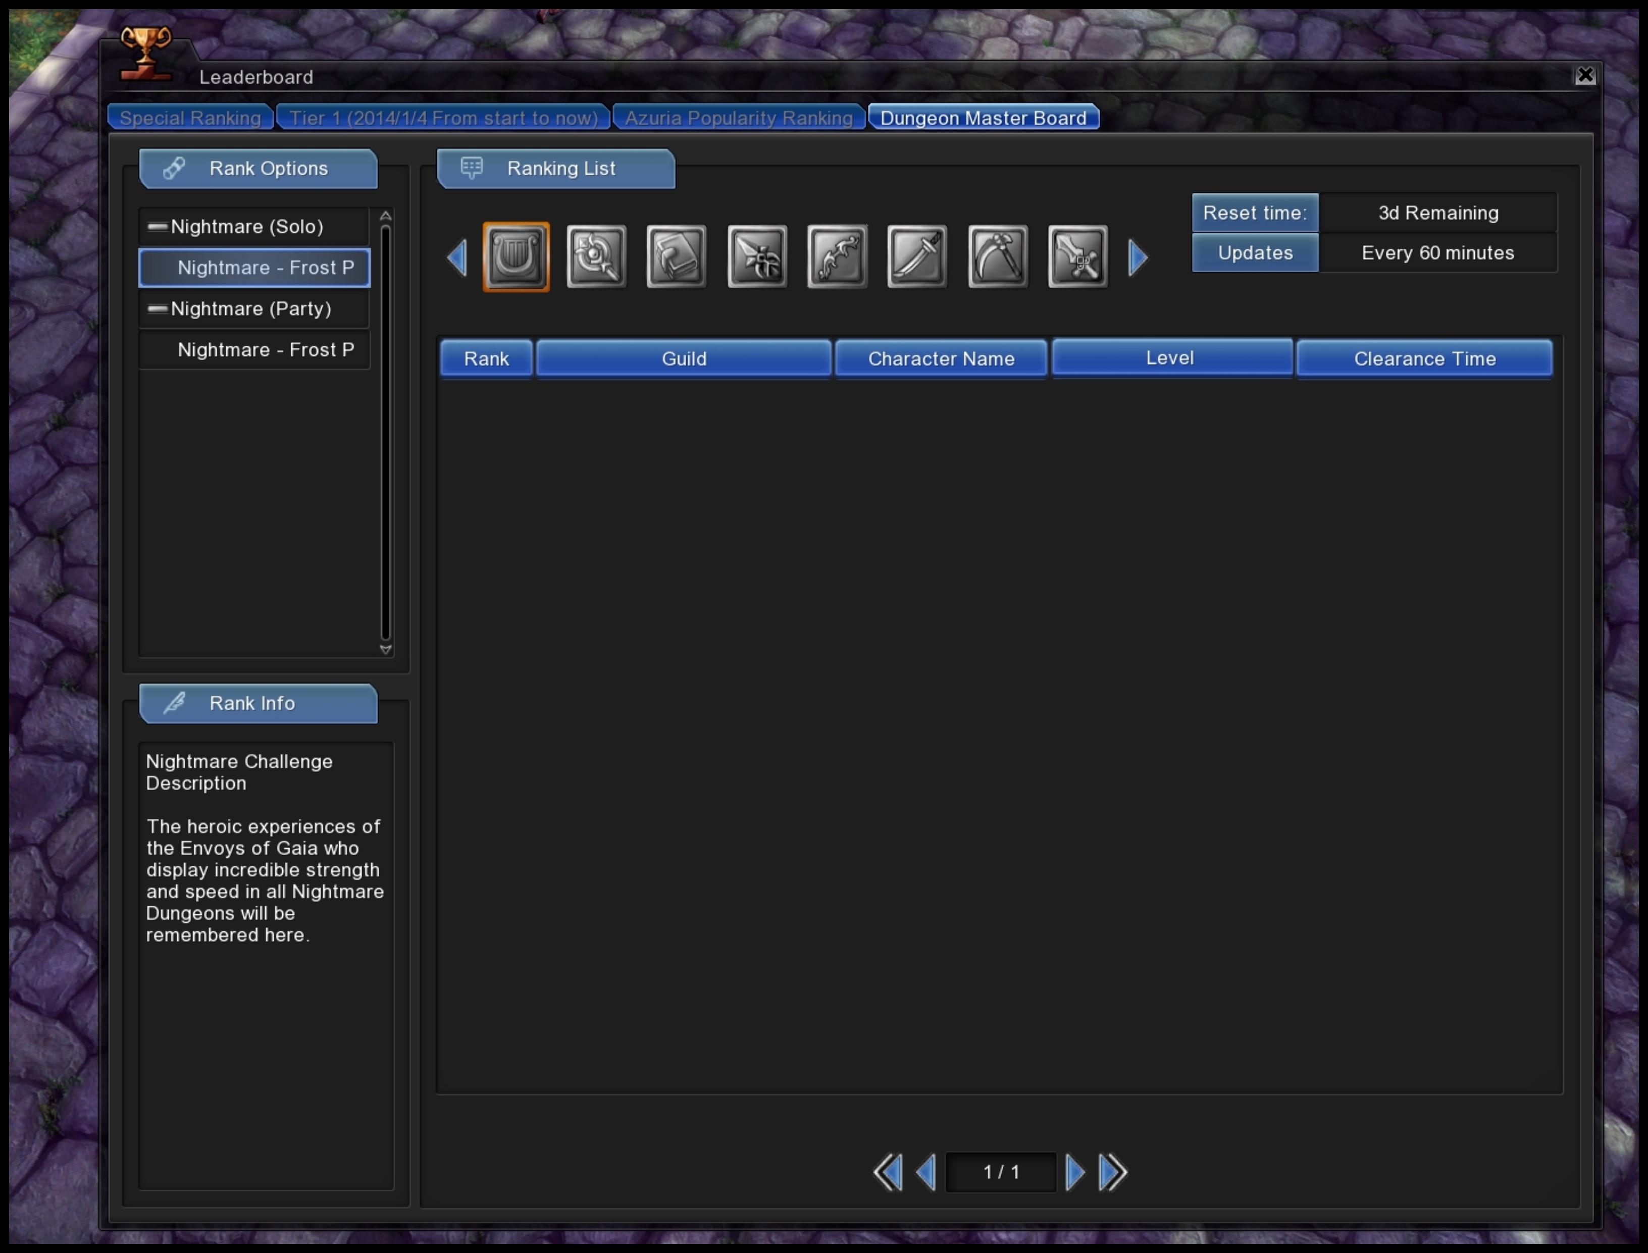
Task: Collapse the Nightmare (Solo) group
Action: tap(157, 226)
